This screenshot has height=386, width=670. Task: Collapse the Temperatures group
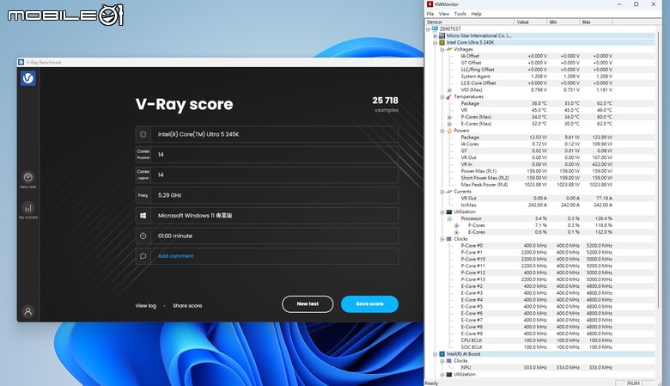click(x=442, y=97)
